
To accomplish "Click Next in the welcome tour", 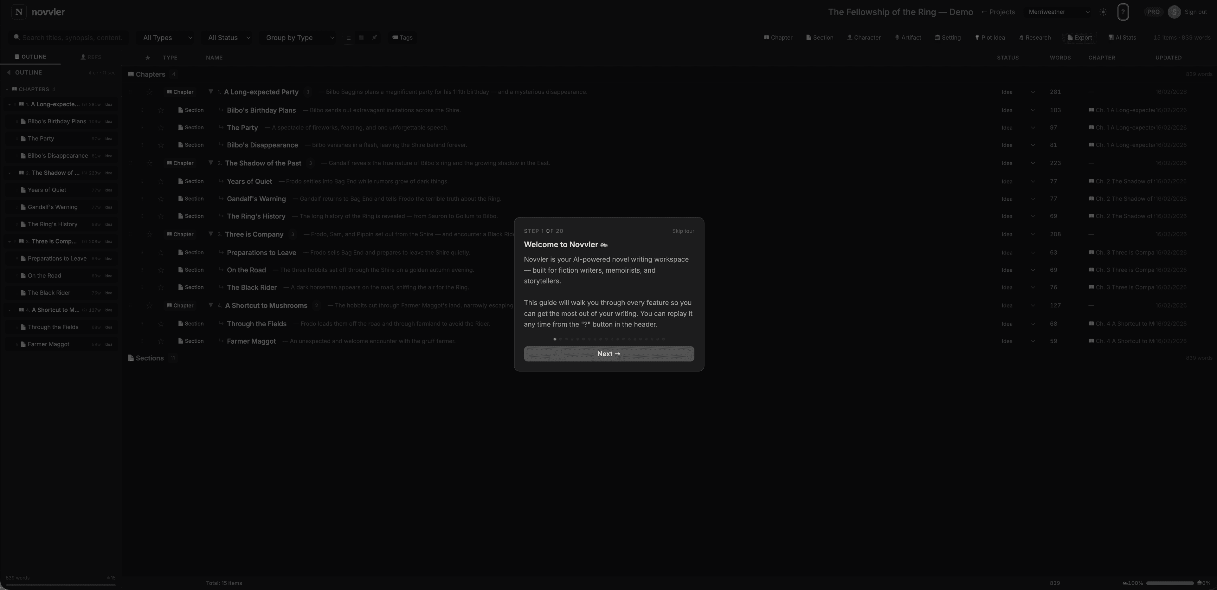I will [608, 353].
